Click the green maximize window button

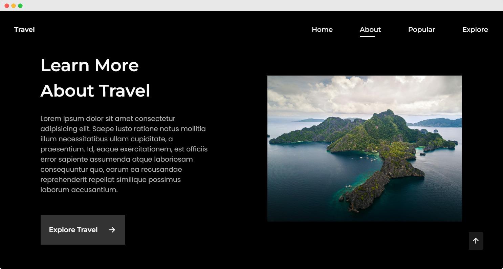pyautogui.click(x=20, y=6)
